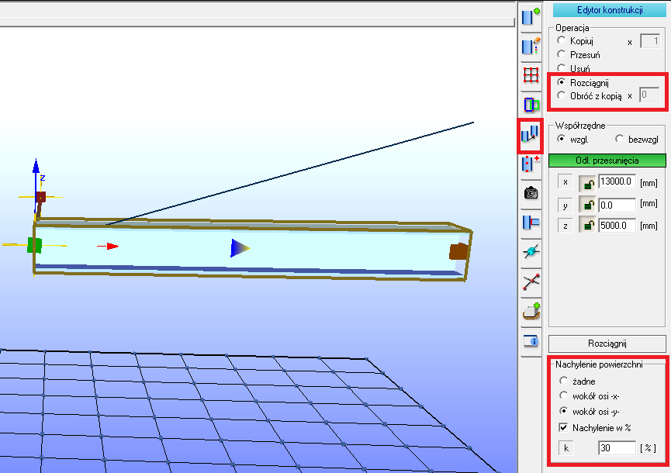671x473 pixels.
Task: Select the Kopiuj operation radio button
Action: 562,40
